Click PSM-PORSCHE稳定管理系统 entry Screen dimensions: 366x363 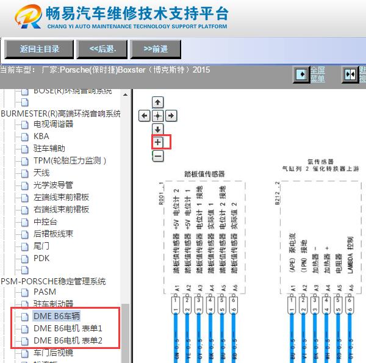pos(53,281)
